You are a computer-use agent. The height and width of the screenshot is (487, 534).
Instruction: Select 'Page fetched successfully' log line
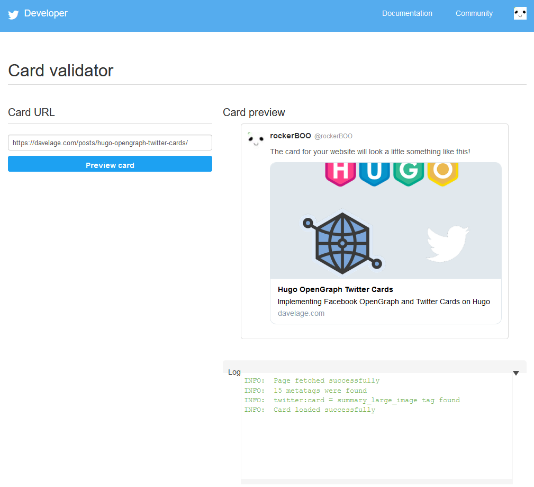click(312, 380)
